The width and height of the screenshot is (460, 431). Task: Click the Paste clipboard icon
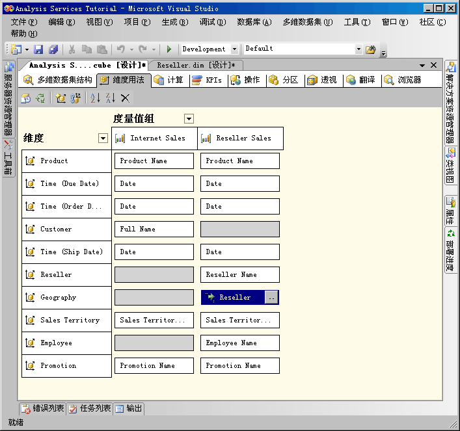coord(101,49)
